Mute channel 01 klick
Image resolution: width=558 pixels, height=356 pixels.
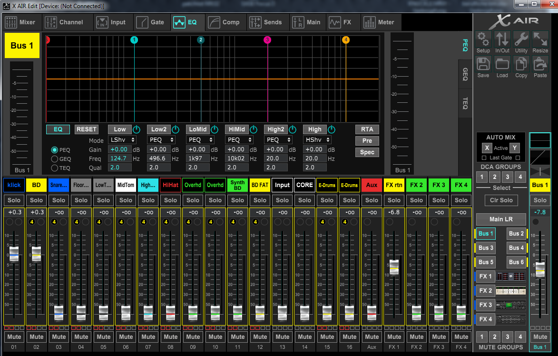[14, 337]
